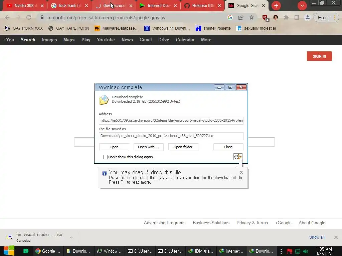Open the shimeji roulette bookmark
342x256 pixels.
(x=213, y=28)
